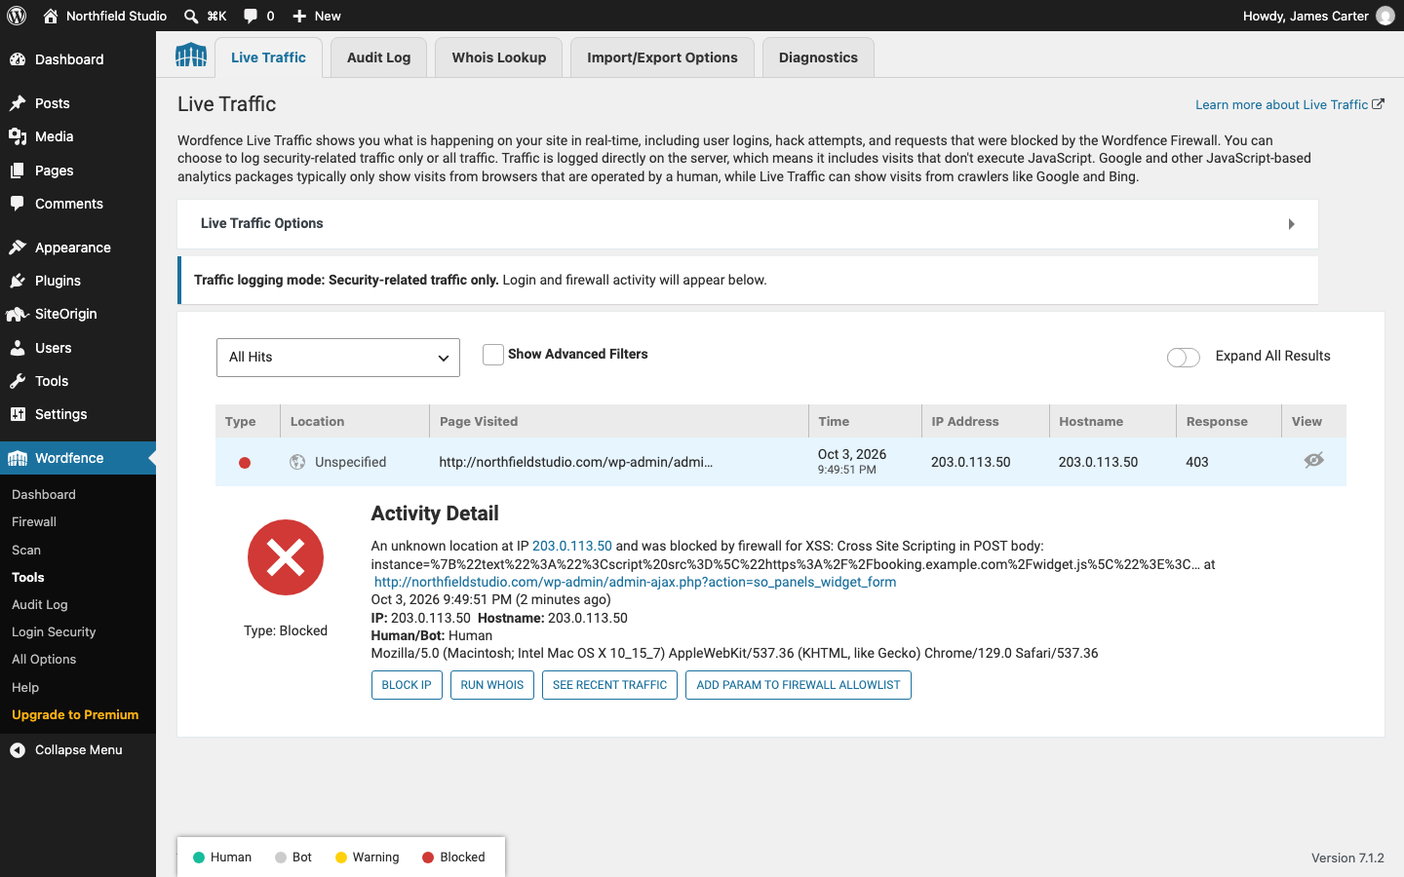
Task: Tick the Show Advanced Filters checkbox
Action: (x=493, y=355)
